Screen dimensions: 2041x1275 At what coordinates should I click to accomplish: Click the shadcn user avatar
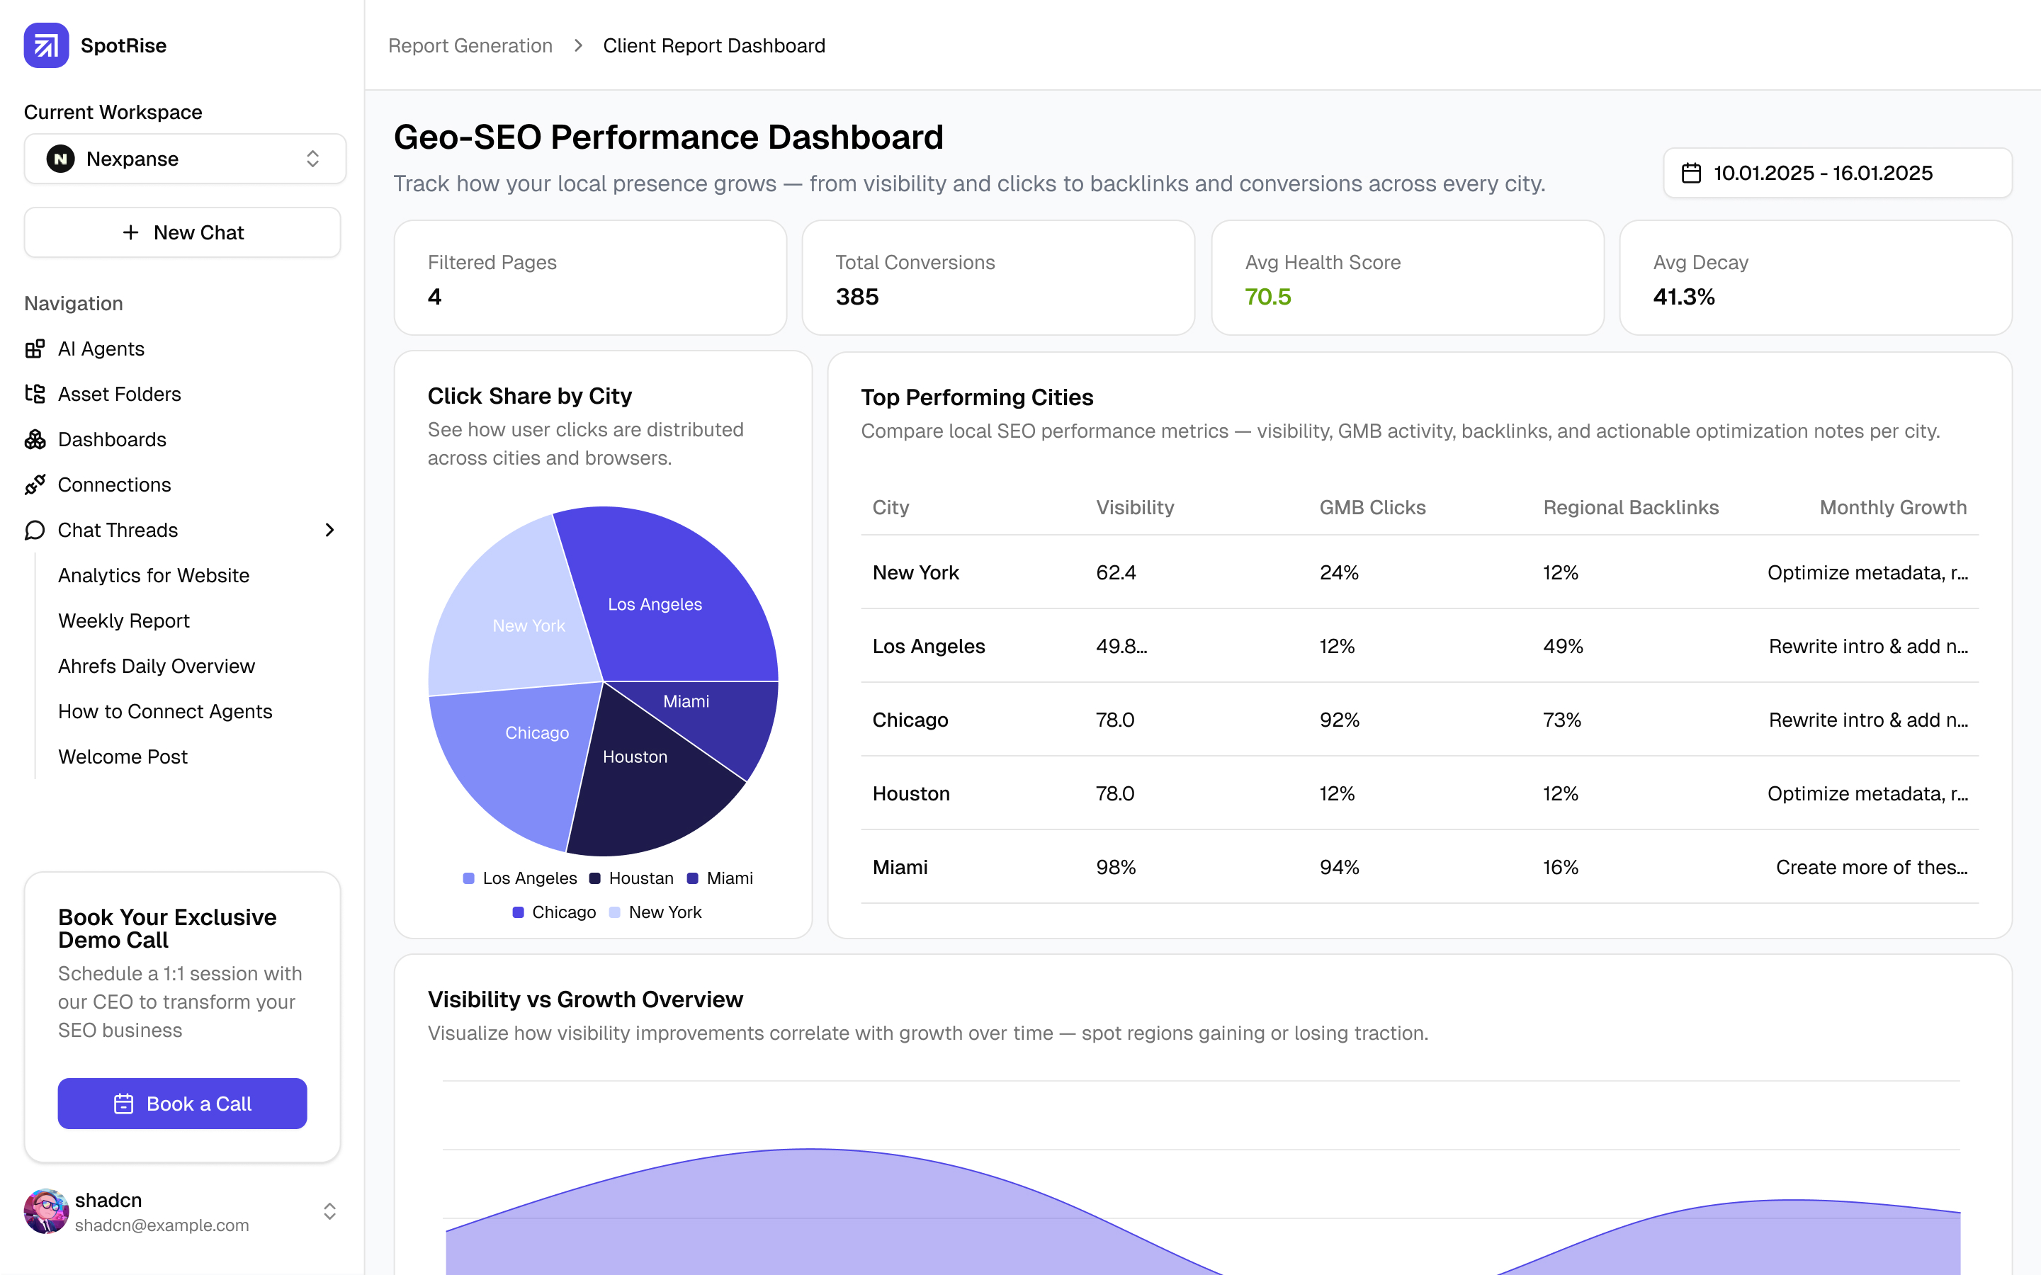click(x=46, y=1212)
